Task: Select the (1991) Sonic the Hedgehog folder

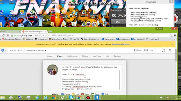Action: (x=63, y=14)
